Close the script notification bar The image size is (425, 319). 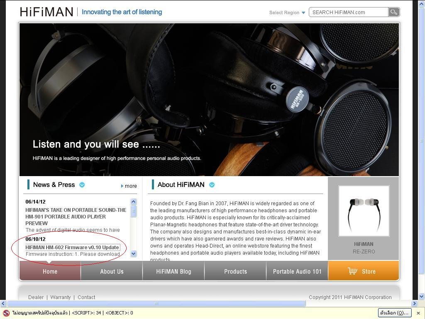click(x=418, y=313)
